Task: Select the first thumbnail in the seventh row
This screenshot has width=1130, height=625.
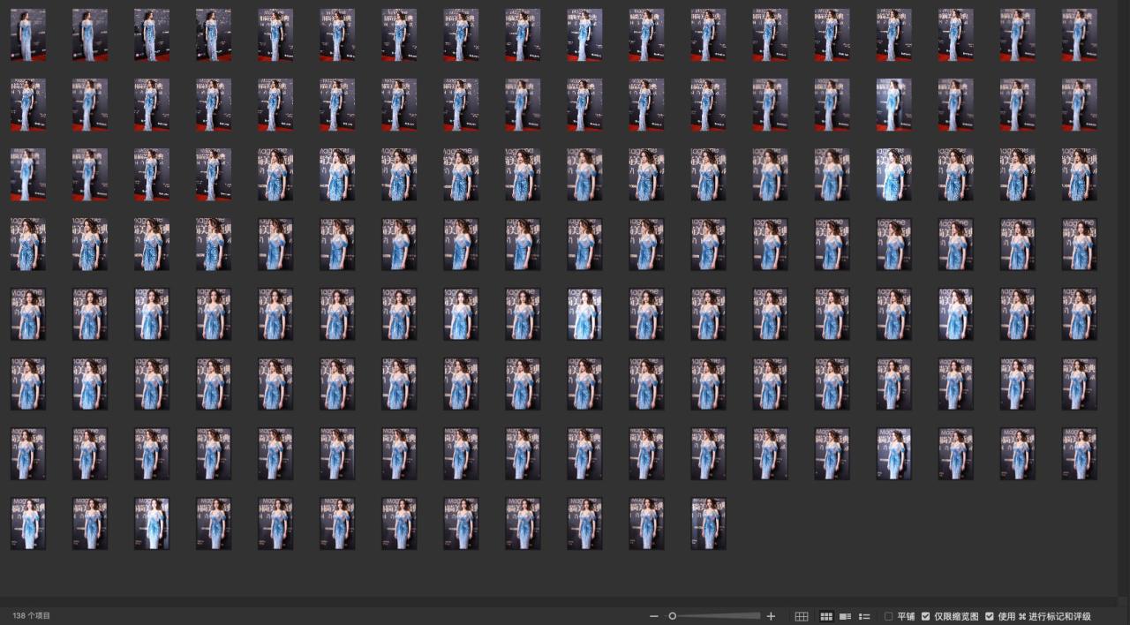Action: [28, 454]
